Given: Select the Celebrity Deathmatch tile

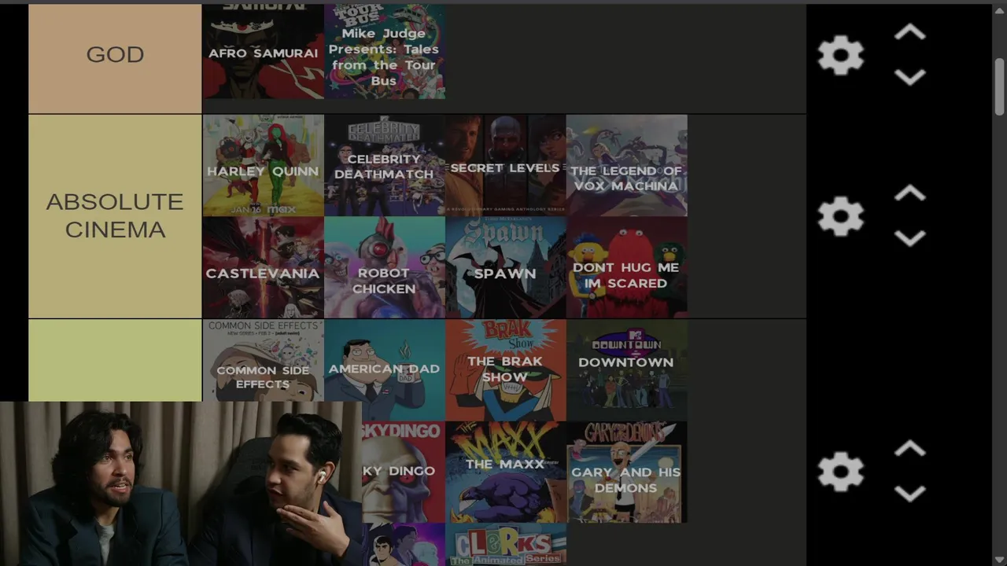Looking at the screenshot, I should [x=385, y=165].
